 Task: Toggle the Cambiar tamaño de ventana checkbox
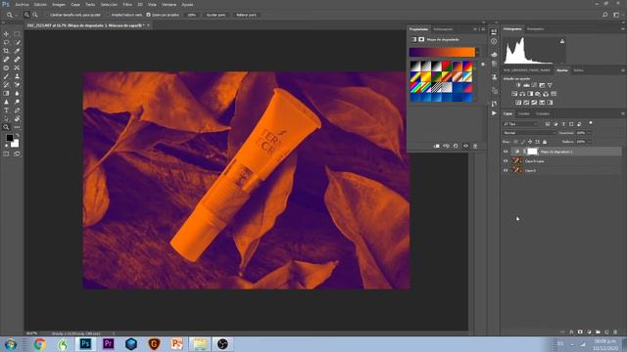46,15
